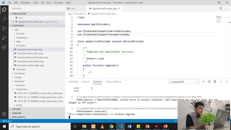Open Sticky Notes from taskbar

[138, 126]
